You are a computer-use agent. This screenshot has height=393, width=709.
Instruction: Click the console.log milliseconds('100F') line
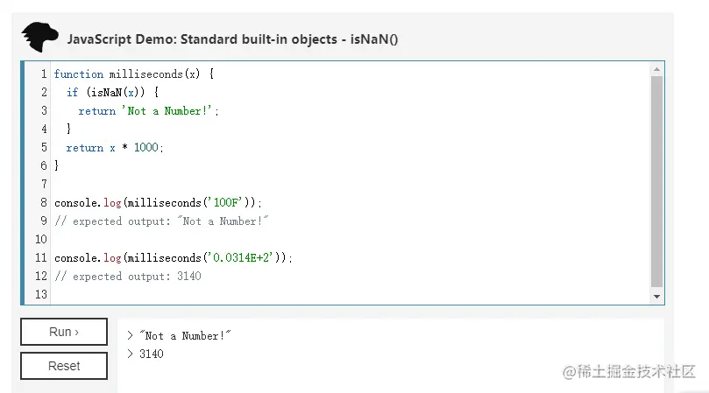coord(158,203)
